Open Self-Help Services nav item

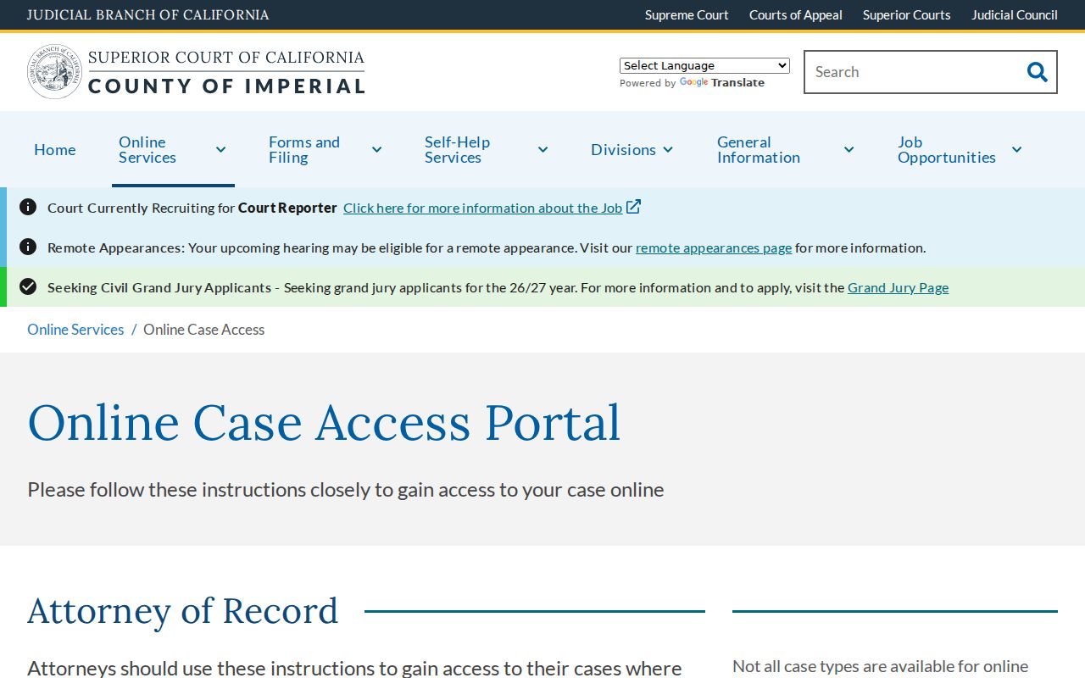(x=458, y=150)
